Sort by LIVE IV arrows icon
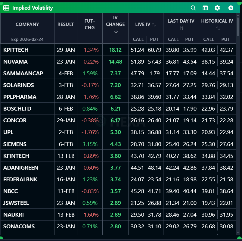The height and width of the screenshot is (241, 242). coord(154,25)
